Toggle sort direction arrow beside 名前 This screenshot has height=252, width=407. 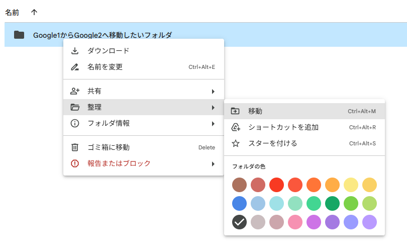(34, 12)
